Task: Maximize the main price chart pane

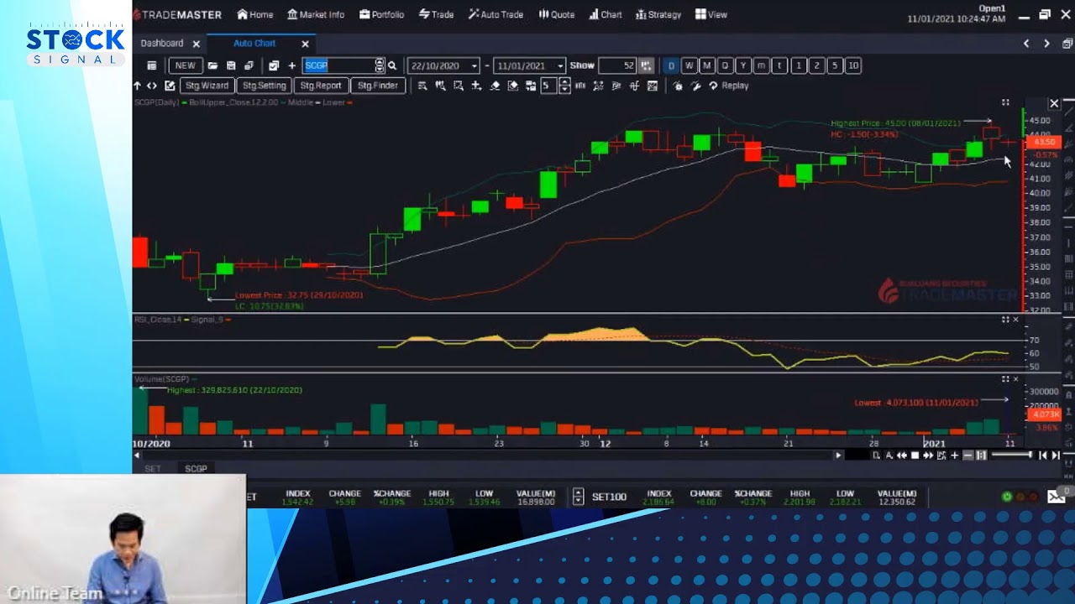Action: pyautogui.click(x=1005, y=102)
